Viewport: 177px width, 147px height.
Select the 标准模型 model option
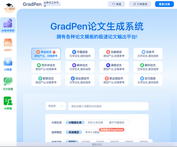tap(74, 132)
